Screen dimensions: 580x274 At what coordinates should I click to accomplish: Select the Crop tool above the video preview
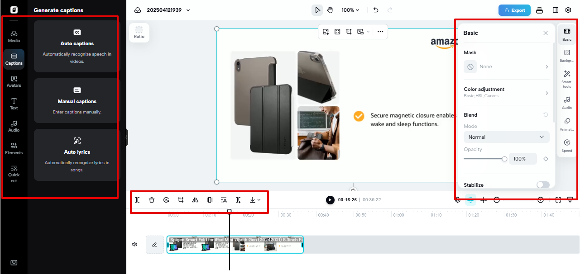[349, 32]
